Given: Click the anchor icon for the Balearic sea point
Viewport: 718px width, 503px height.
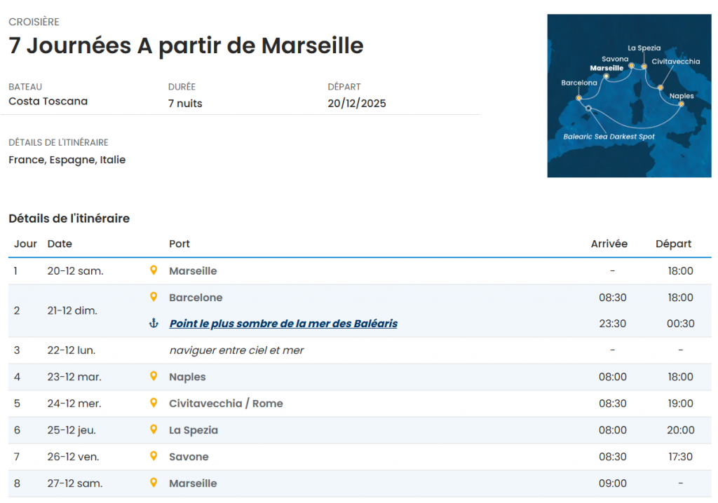Looking at the screenshot, I should point(154,324).
